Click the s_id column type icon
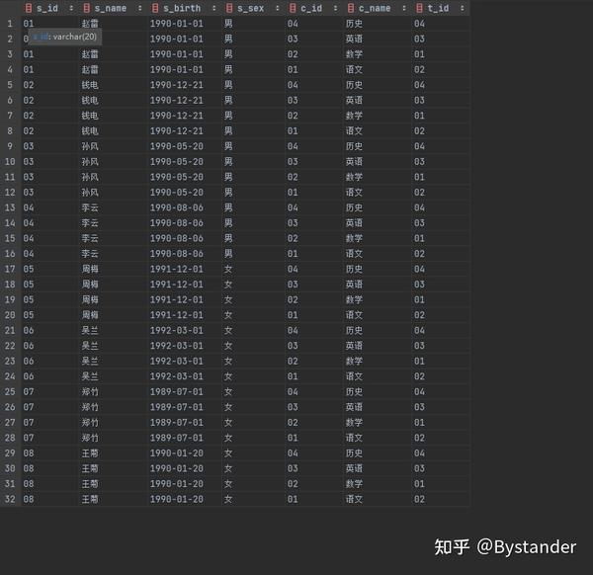The height and width of the screenshot is (575, 593). click(29, 8)
